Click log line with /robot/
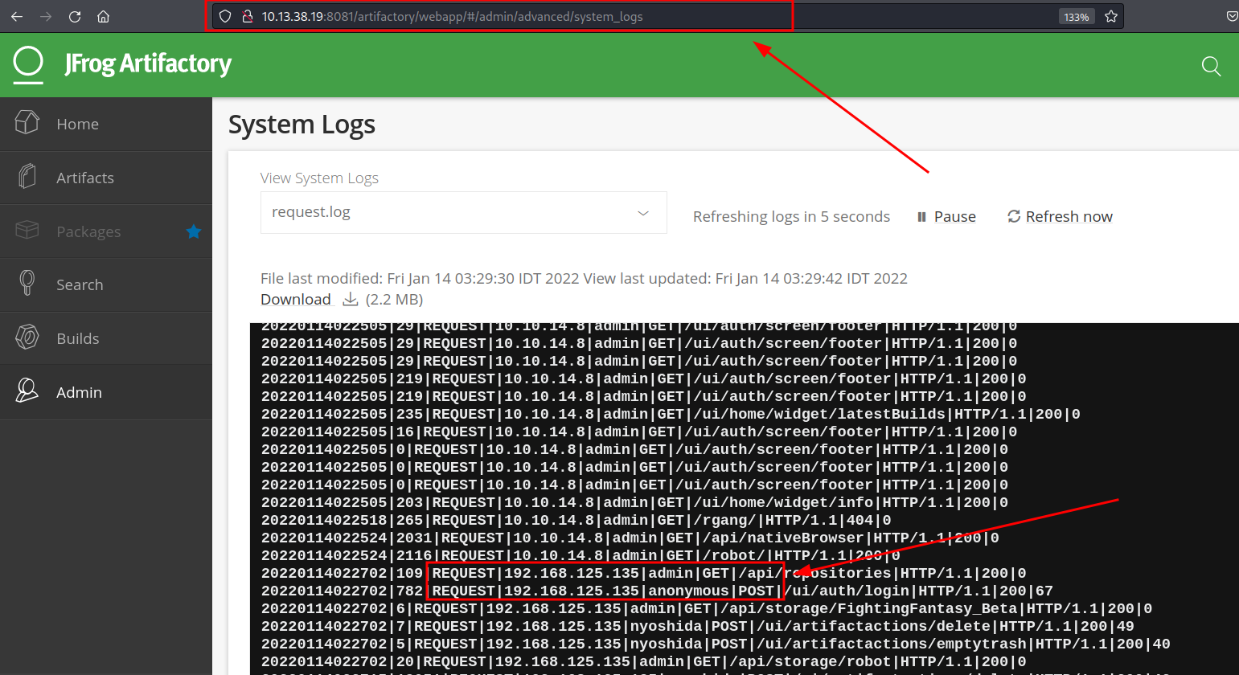1239x675 pixels. click(581, 556)
